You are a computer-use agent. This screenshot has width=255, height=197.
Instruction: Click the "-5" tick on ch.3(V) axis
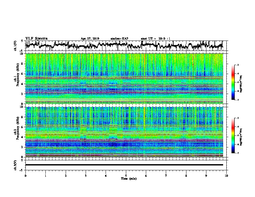(22, 170)
